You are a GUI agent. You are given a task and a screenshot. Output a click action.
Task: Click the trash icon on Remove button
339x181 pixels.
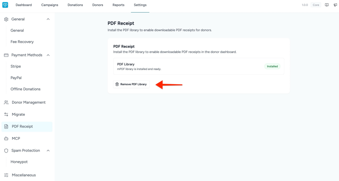117,84
